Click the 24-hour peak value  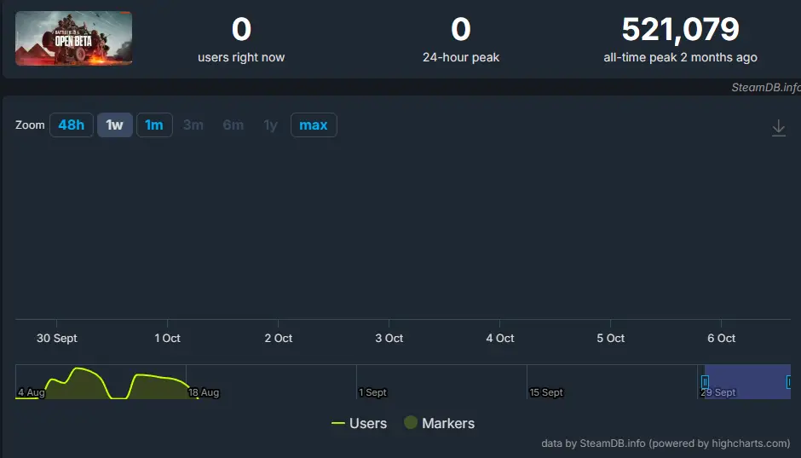pos(461,30)
